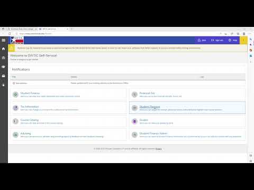Click the browser address bar URL
The height and width of the screenshot is (190, 254).
coord(35,34)
